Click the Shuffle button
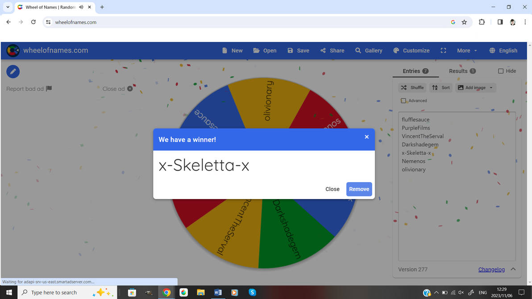Viewport: 532px width, 299px height. coord(412,87)
